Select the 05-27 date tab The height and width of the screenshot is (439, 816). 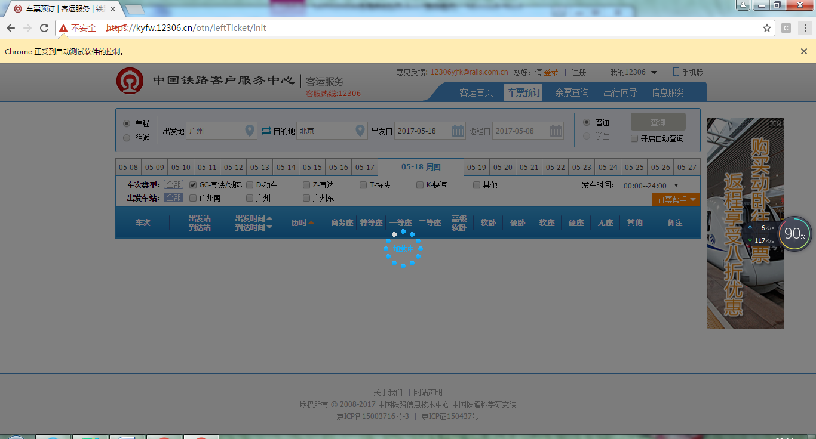click(686, 168)
